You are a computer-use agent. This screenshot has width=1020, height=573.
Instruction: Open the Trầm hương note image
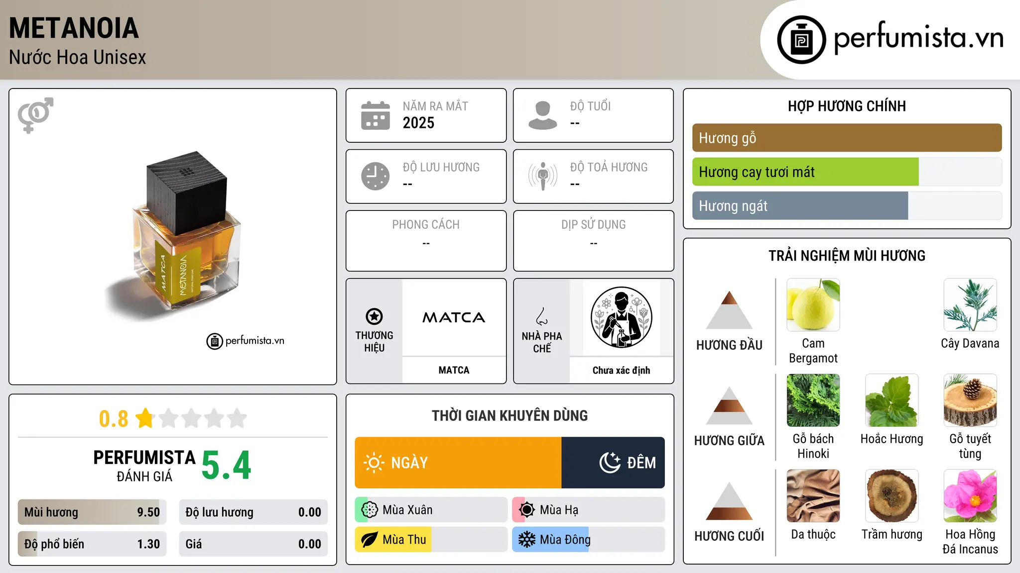(x=892, y=496)
